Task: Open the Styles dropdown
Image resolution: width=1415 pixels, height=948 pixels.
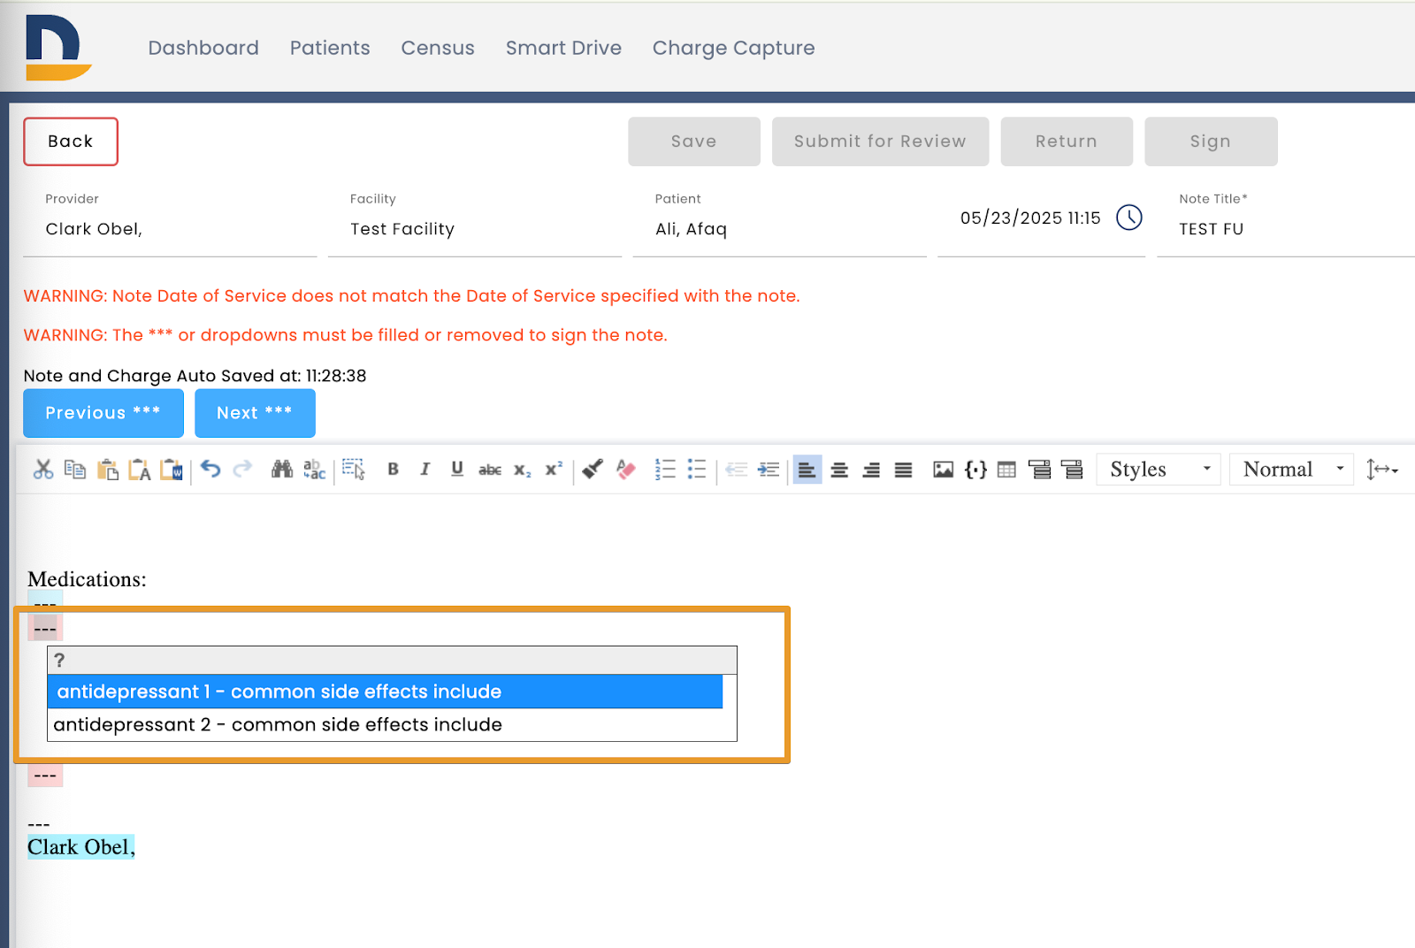Action: pos(1159,470)
